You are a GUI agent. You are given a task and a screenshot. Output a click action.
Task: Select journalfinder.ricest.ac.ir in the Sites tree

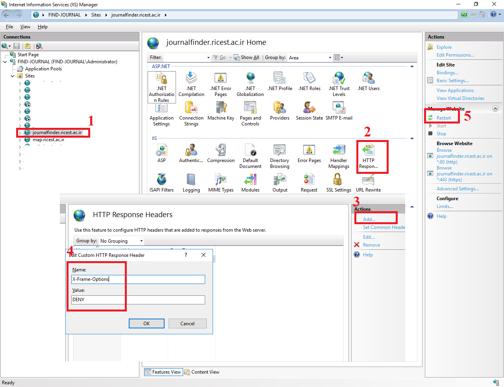(57, 133)
